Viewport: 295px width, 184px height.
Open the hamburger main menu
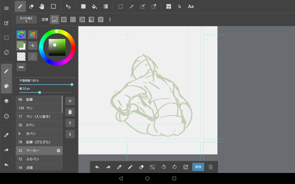(6, 8)
